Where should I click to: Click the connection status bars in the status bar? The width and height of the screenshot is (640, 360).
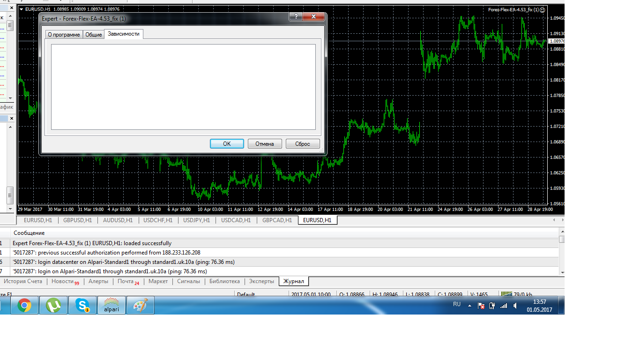[x=506, y=294]
